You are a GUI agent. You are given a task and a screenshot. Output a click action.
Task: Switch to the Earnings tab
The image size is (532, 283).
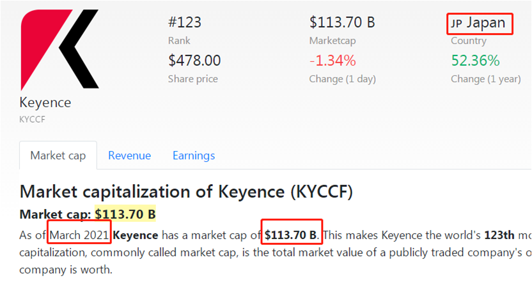point(194,156)
